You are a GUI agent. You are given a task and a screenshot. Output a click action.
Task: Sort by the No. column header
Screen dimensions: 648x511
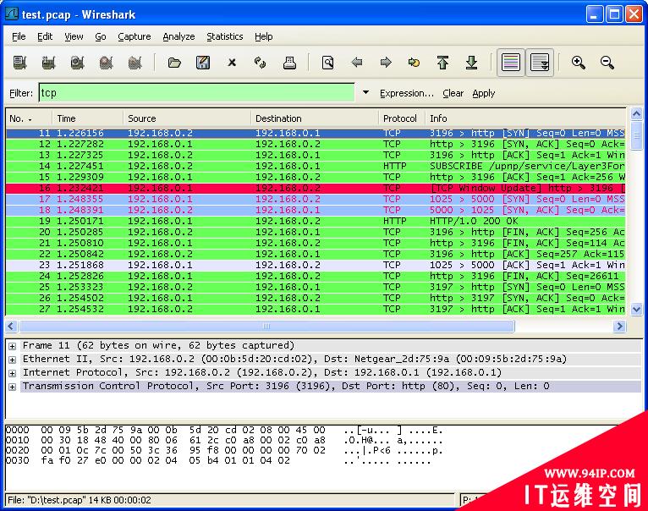(x=29, y=118)
